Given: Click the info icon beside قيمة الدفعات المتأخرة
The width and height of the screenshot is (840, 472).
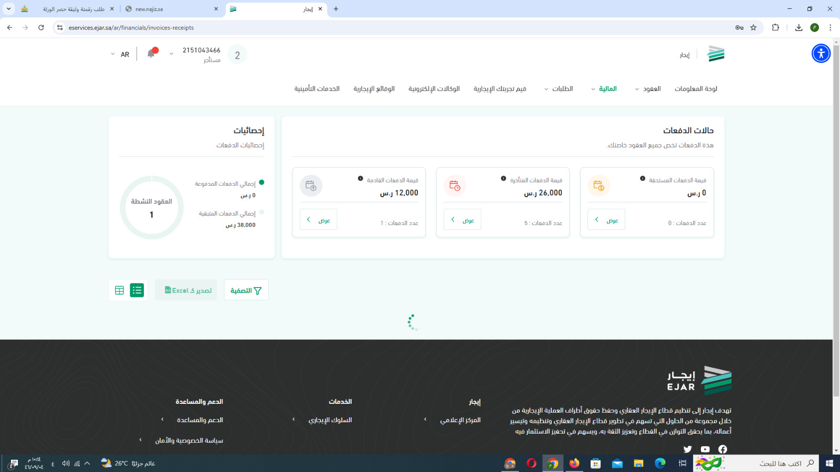Looking at the screenshot, I should click(503, 179).
